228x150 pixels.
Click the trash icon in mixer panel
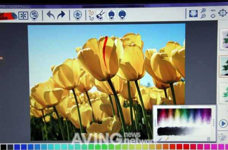[x=209, y=139]
